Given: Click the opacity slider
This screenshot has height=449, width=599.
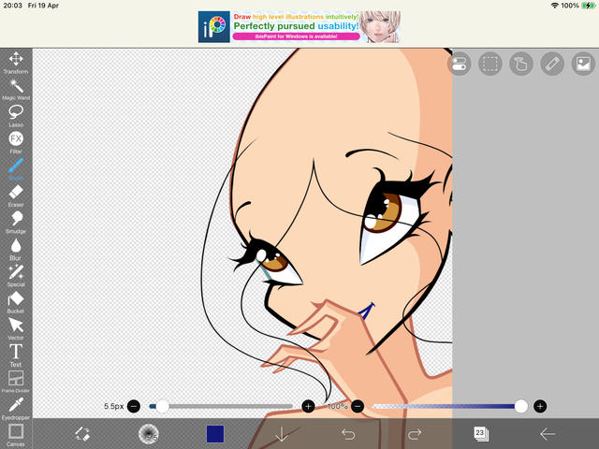Looking at the screenshot, I should point(449,406).
